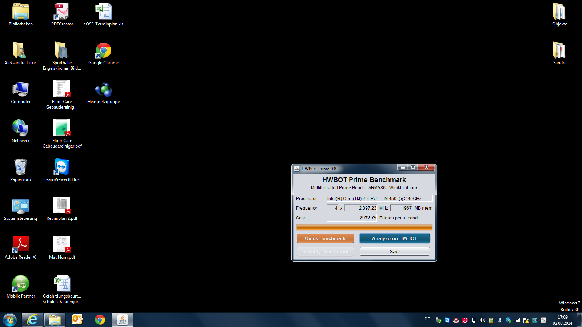This screenshot has width=582, height=327.
Task: Select the Processor name field
Action: tap(379, 198)
